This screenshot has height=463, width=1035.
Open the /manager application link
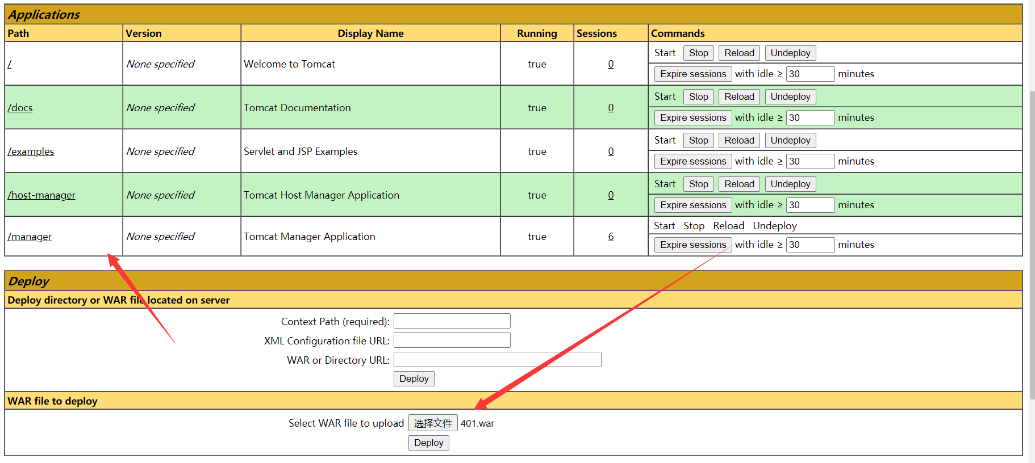coord(30,237)
